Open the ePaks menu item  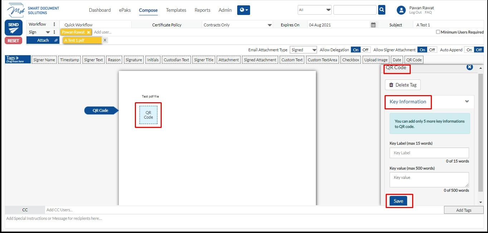point(125,10)
